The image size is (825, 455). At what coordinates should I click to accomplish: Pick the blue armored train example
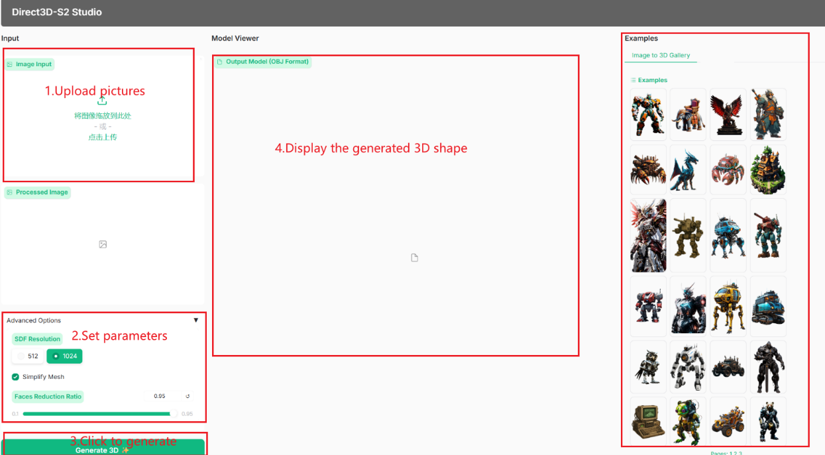767,305
